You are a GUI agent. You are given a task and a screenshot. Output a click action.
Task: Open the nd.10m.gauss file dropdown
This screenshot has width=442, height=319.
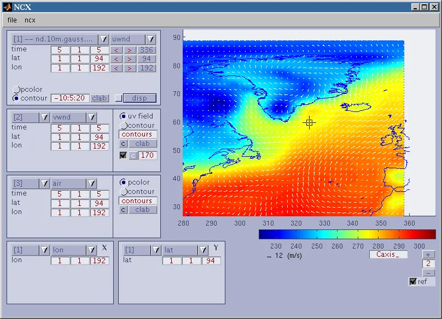[x=103, y=39]
